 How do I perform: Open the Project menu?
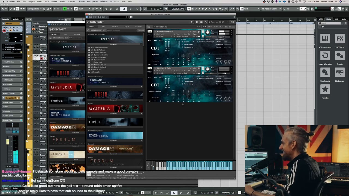[x=32, y=1]
